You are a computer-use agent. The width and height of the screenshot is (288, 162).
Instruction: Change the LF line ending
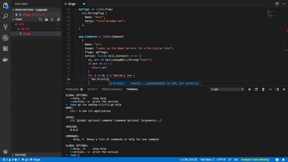click(x=229, y=160)
